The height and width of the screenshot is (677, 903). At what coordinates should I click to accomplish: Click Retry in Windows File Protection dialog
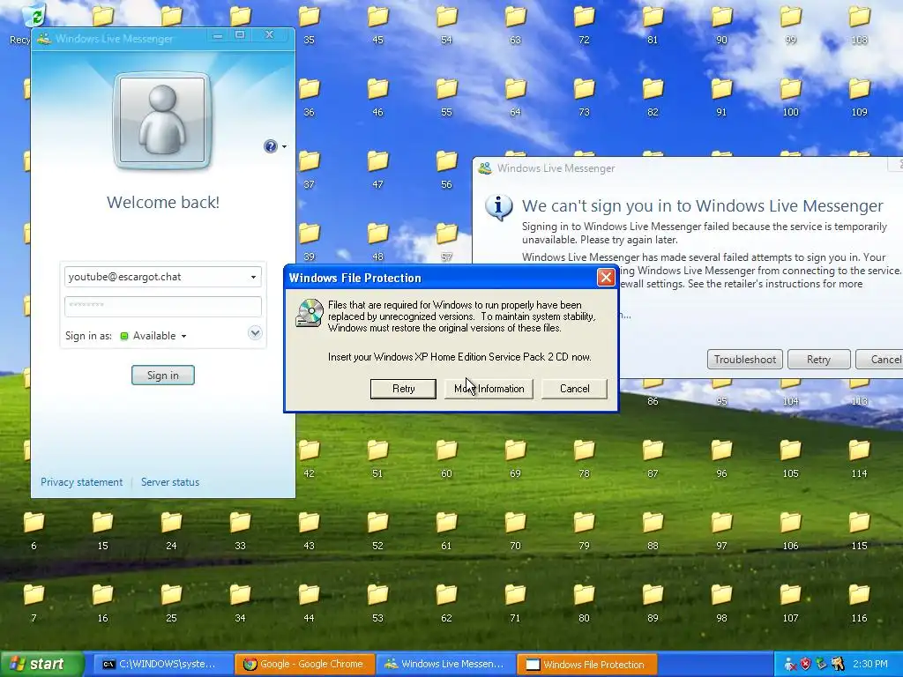tap(403, 389)
